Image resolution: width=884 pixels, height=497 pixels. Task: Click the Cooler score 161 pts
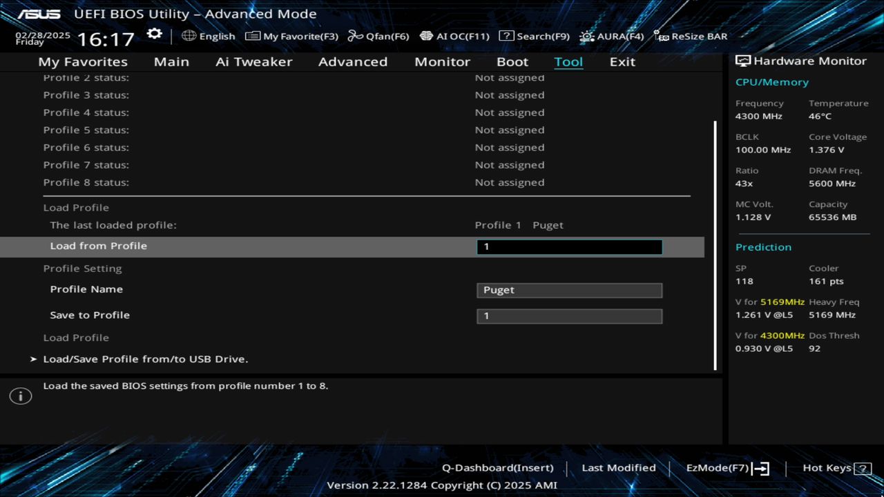click(827, 281)
